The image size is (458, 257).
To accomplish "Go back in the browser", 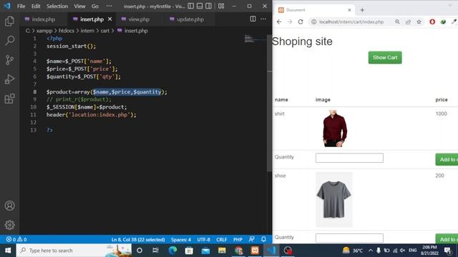I will click(x=279, y=22).
